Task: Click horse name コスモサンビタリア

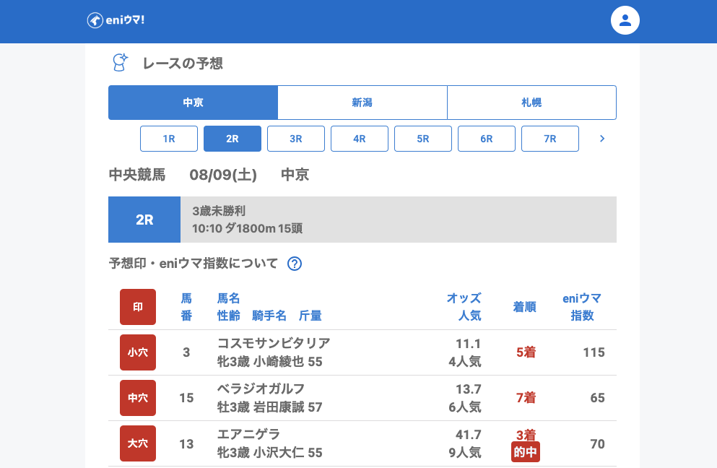Action: 274,343
